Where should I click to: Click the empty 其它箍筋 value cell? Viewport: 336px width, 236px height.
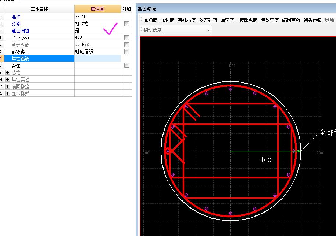point(97,58)
